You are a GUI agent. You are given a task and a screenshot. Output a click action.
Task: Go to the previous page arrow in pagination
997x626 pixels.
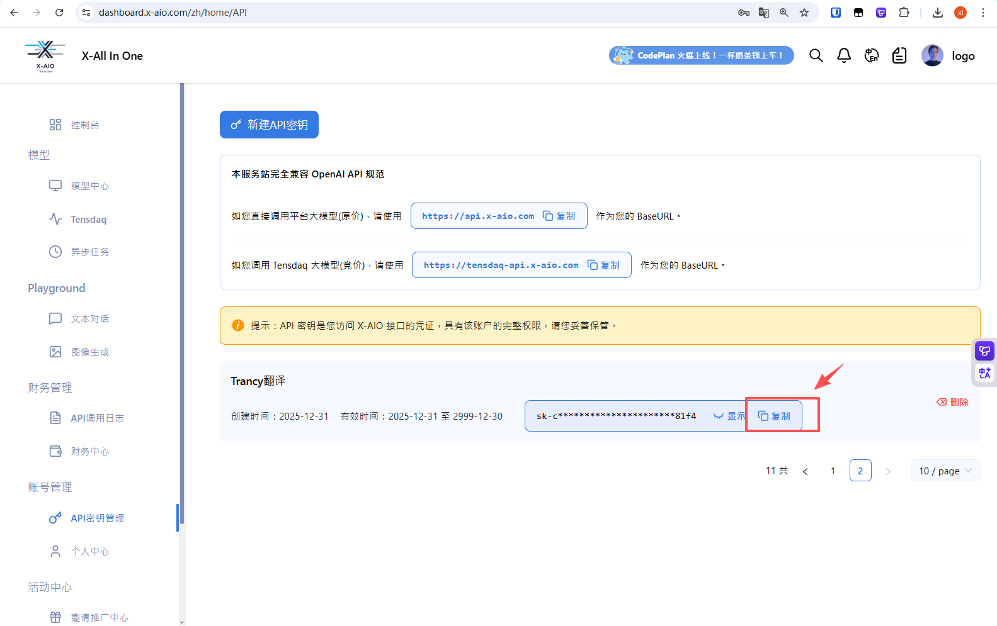point(805,471)
